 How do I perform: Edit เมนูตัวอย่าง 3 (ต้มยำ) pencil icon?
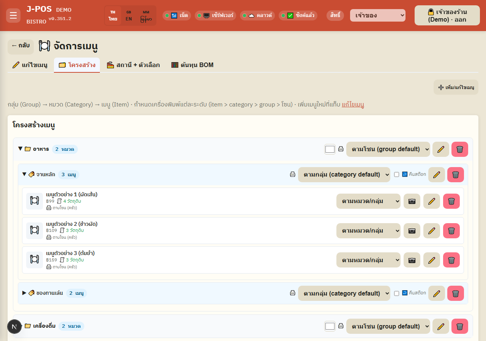coord(432,260)
